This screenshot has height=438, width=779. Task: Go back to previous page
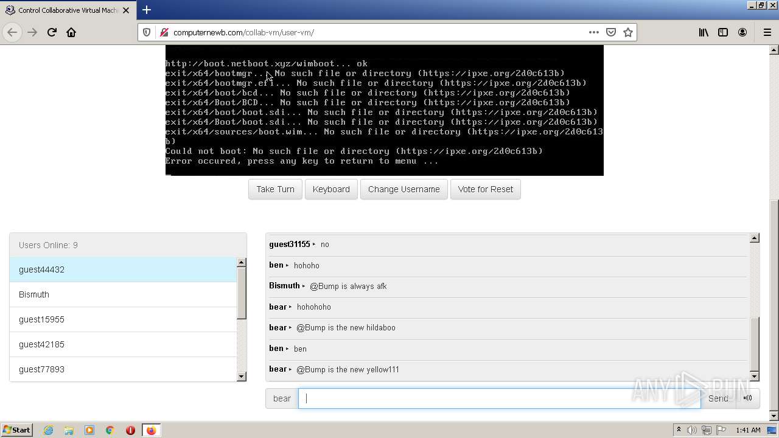pyautogui.click(x=12, y=32)
